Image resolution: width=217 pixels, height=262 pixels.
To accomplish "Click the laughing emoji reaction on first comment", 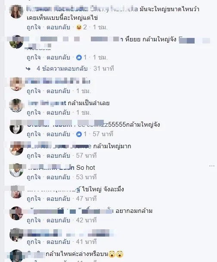I will tap(79, 27).
